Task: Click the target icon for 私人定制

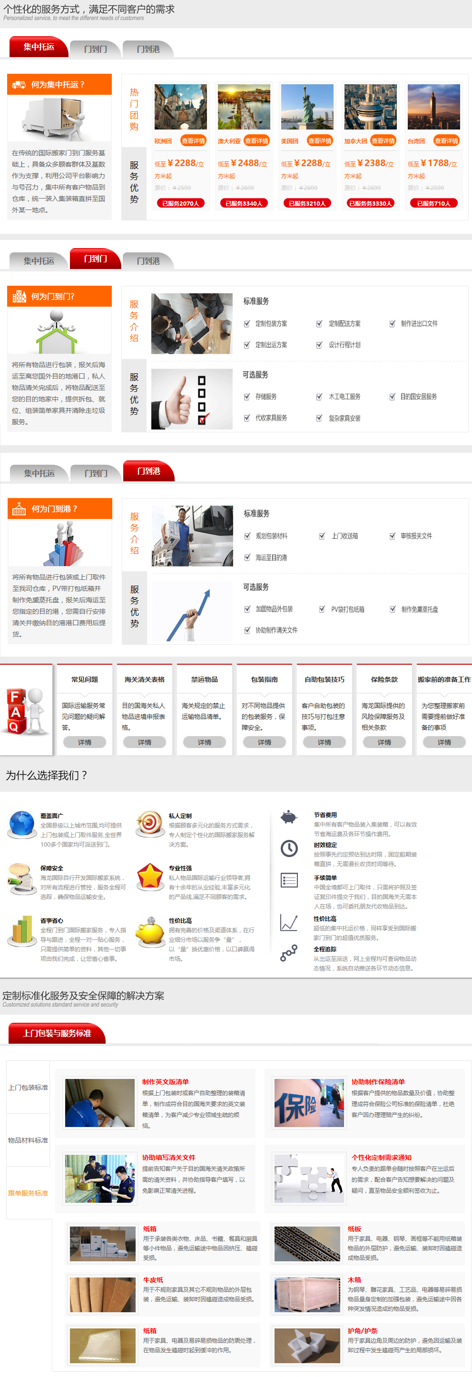Action: click(x=149, y=824)
